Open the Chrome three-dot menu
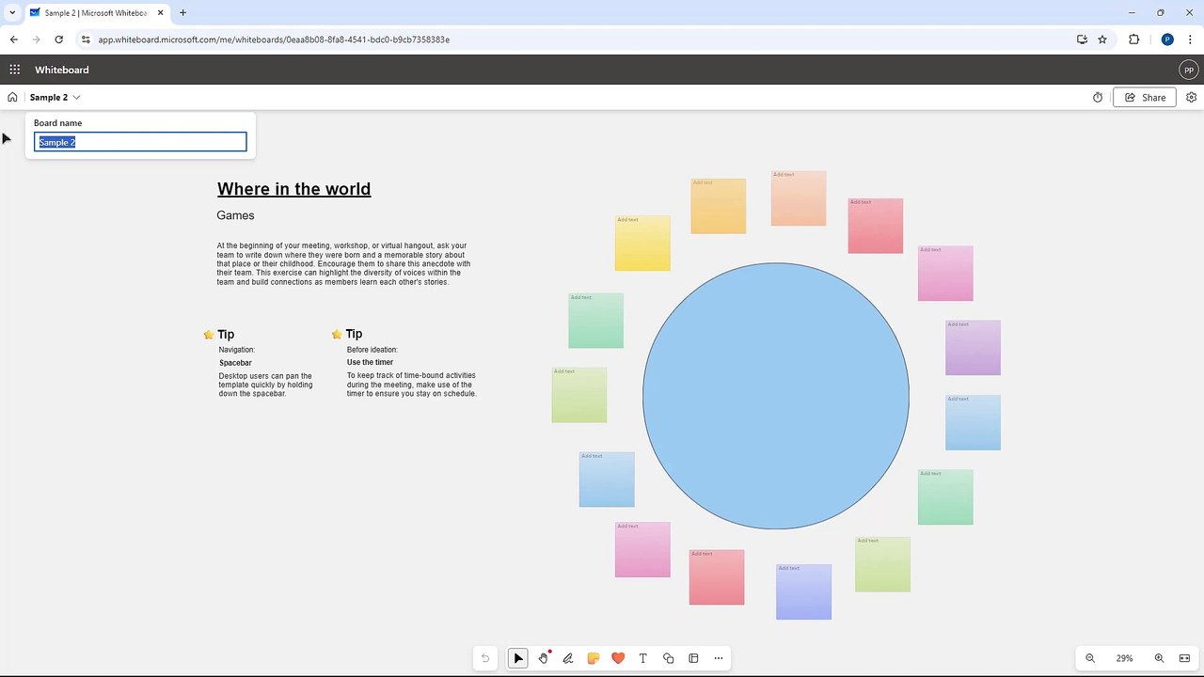Viewport: 1204px width, 677px height. tap(1191, 39)
